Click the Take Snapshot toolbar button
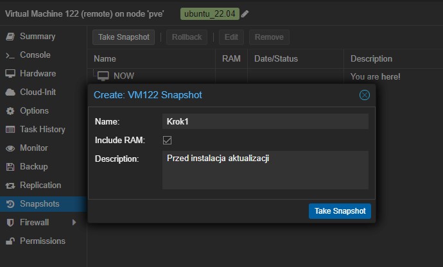443x267 pixels. [123, 37]
